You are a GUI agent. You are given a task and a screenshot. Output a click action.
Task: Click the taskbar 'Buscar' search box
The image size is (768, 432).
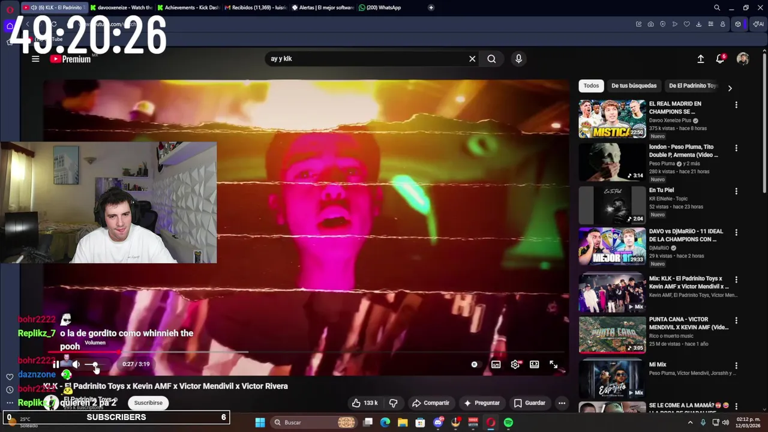click(x=313, y=422)
